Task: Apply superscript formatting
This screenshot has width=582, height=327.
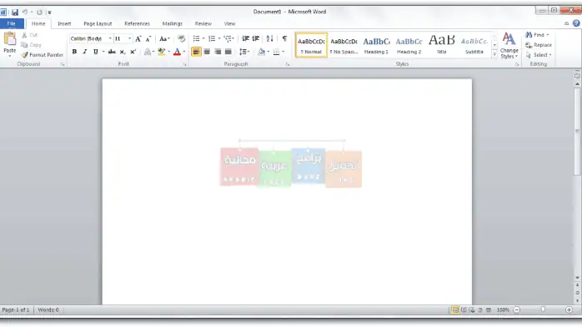Action: (133, 52)
